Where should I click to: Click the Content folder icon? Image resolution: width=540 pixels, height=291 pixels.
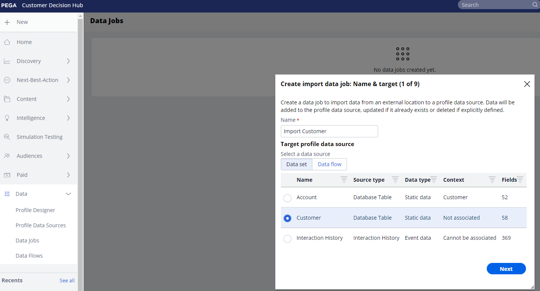tap(7, 99)
